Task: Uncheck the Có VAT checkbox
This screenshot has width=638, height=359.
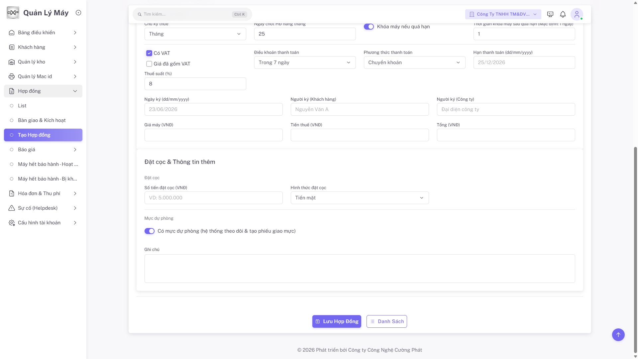Action: click(149, 53)
